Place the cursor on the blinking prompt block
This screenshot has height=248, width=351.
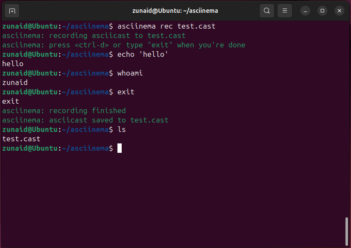(x=120, y=148)
